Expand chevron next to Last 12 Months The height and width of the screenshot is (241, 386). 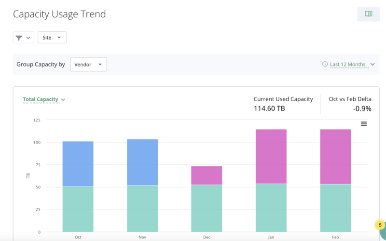pyautogui.click(x=372, y=64)
